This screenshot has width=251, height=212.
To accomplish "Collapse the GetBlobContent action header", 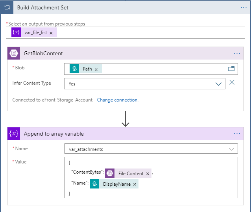I will 118,53.
